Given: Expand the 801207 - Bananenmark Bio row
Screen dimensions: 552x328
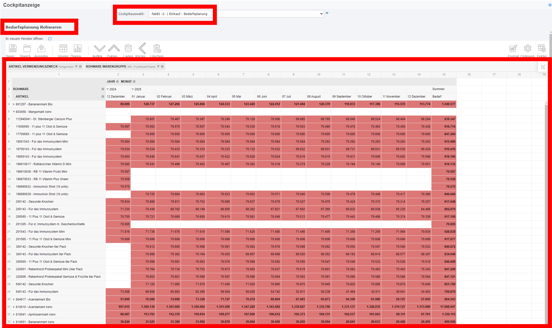Looking at the screenshot, I should 14,104.
